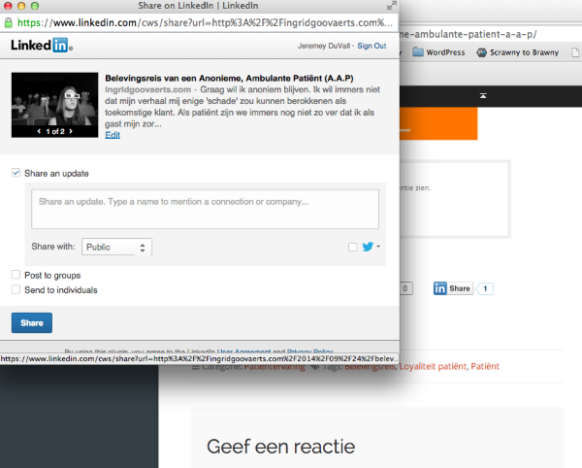Click the yellow minimize window button
582x468 pixels.
coord(21,6)
